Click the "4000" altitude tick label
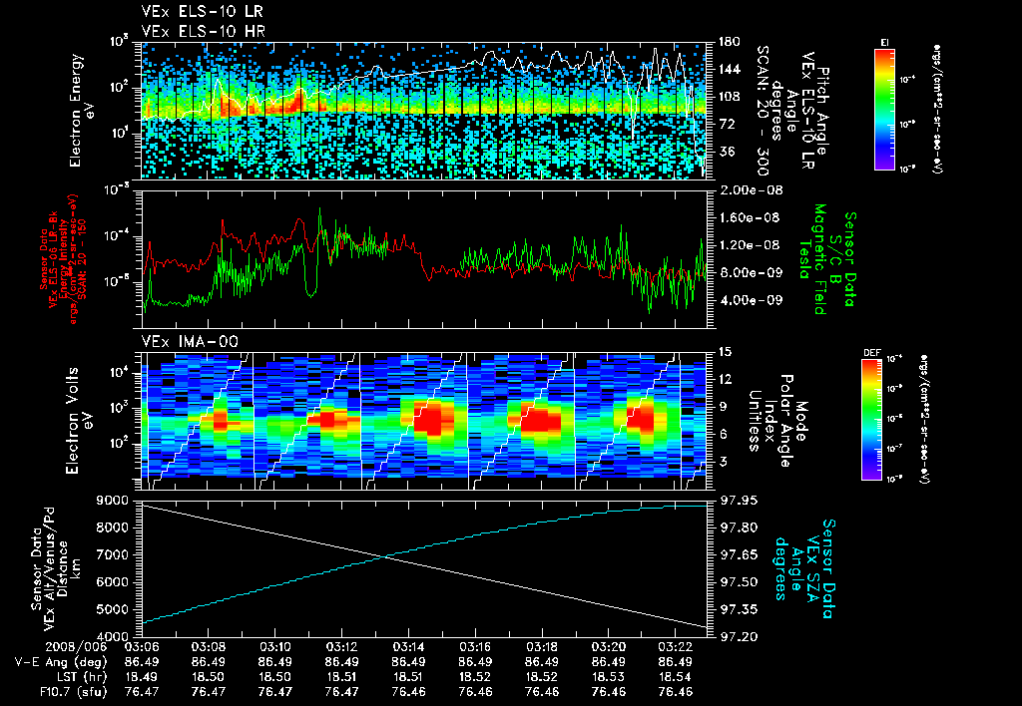Screen dimensions: 1022x706 [115, 637]
